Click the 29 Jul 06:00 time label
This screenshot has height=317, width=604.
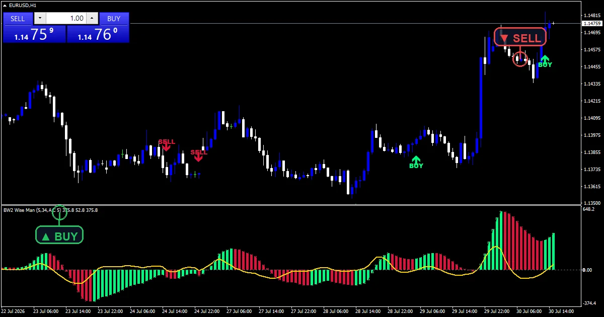[x=433, y=311]
